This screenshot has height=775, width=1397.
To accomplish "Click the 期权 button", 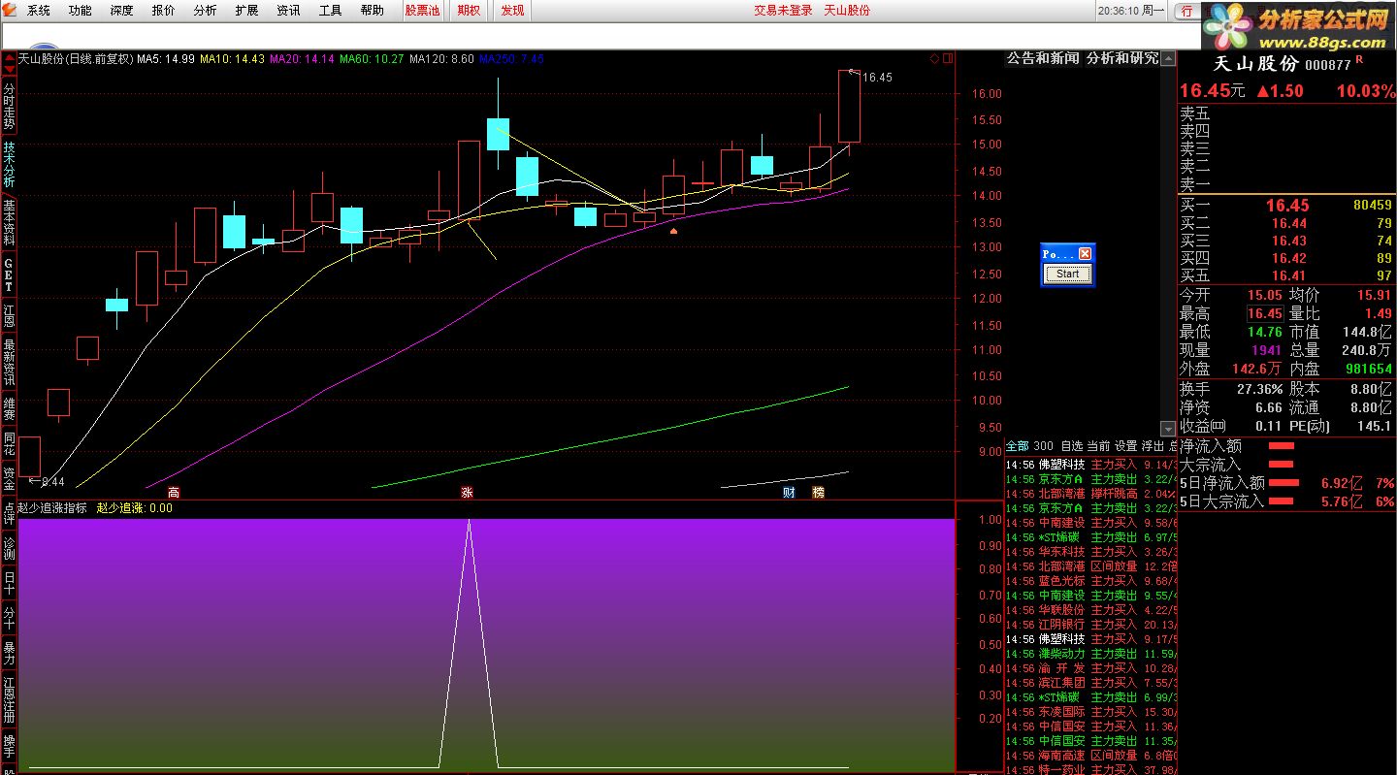I will (x=469, y=11).
